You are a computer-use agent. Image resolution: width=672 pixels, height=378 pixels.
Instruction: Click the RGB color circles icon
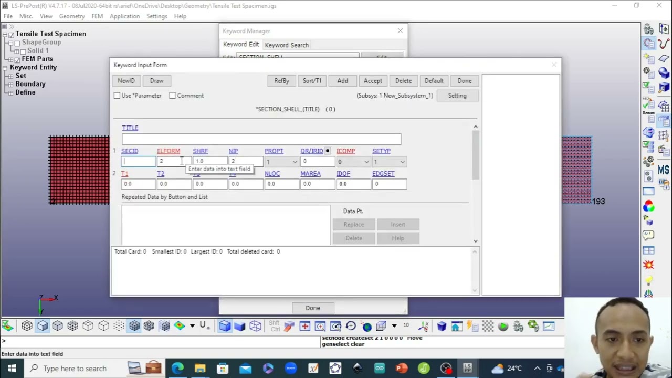[x=648, y=207]
